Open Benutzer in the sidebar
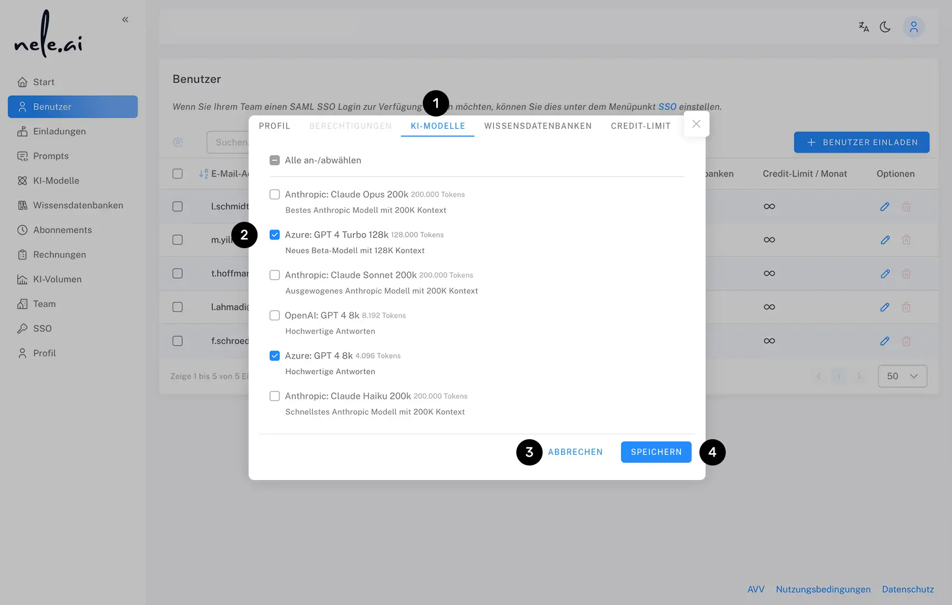Viewport: 952px width, 605px height. click(x=73, y=106)
